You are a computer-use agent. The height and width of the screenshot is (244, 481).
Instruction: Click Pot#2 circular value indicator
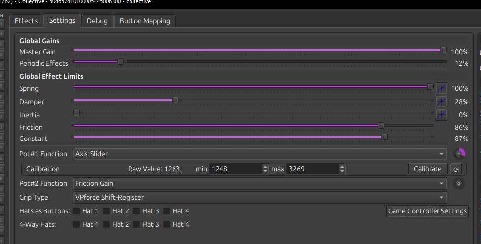point(459,183)
